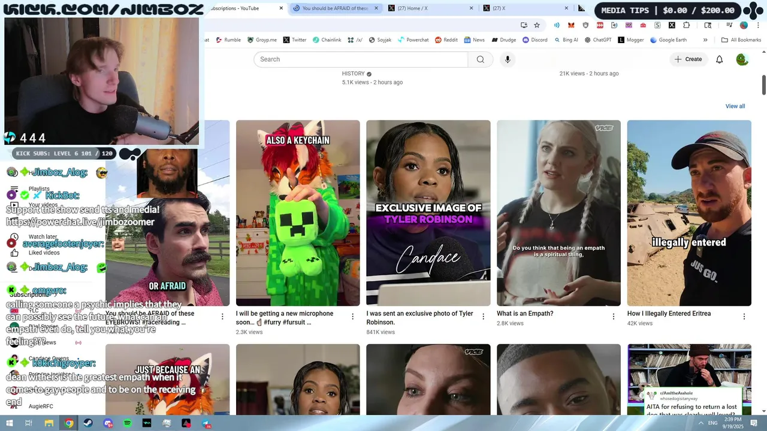Close the Subscriptions YouTube tab

point(282,8)
